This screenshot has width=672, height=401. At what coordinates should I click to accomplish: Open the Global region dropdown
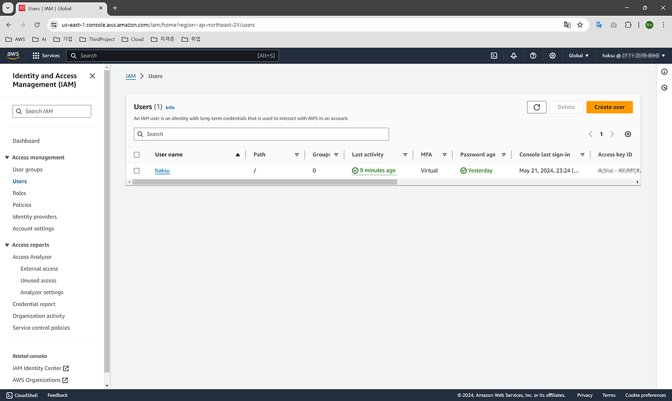(x=579, y=56)
